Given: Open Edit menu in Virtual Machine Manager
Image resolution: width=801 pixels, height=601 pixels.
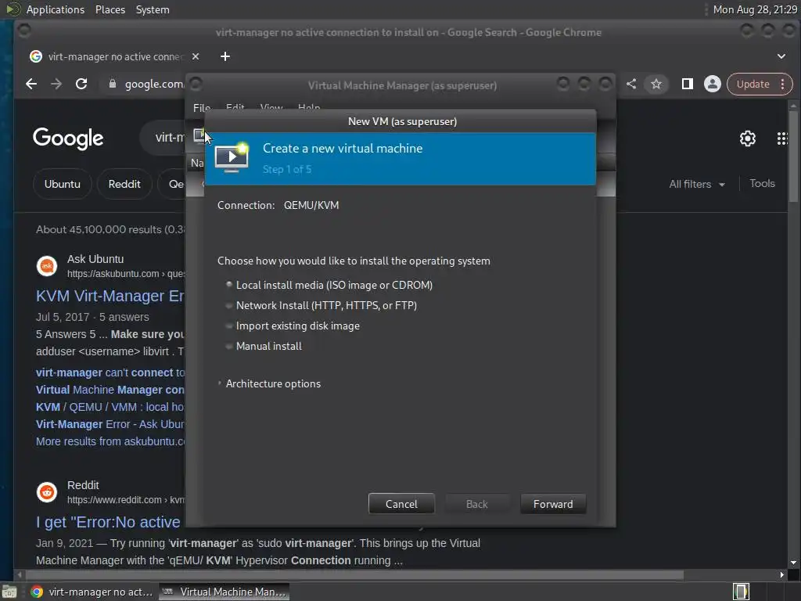Looking at the screenshot, I should [235, 107].
